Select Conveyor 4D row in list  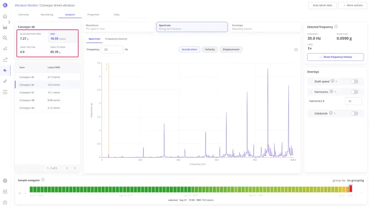[x=48, y=108]
